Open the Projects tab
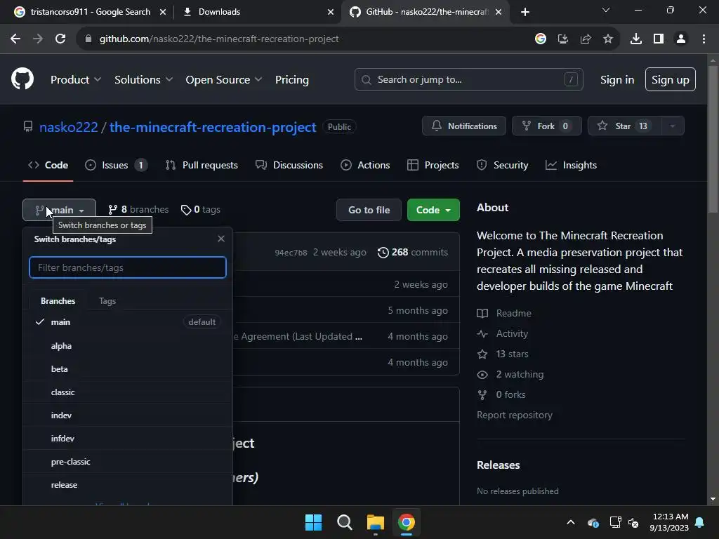This screenshot has width=719, height=539. (433, 165)
